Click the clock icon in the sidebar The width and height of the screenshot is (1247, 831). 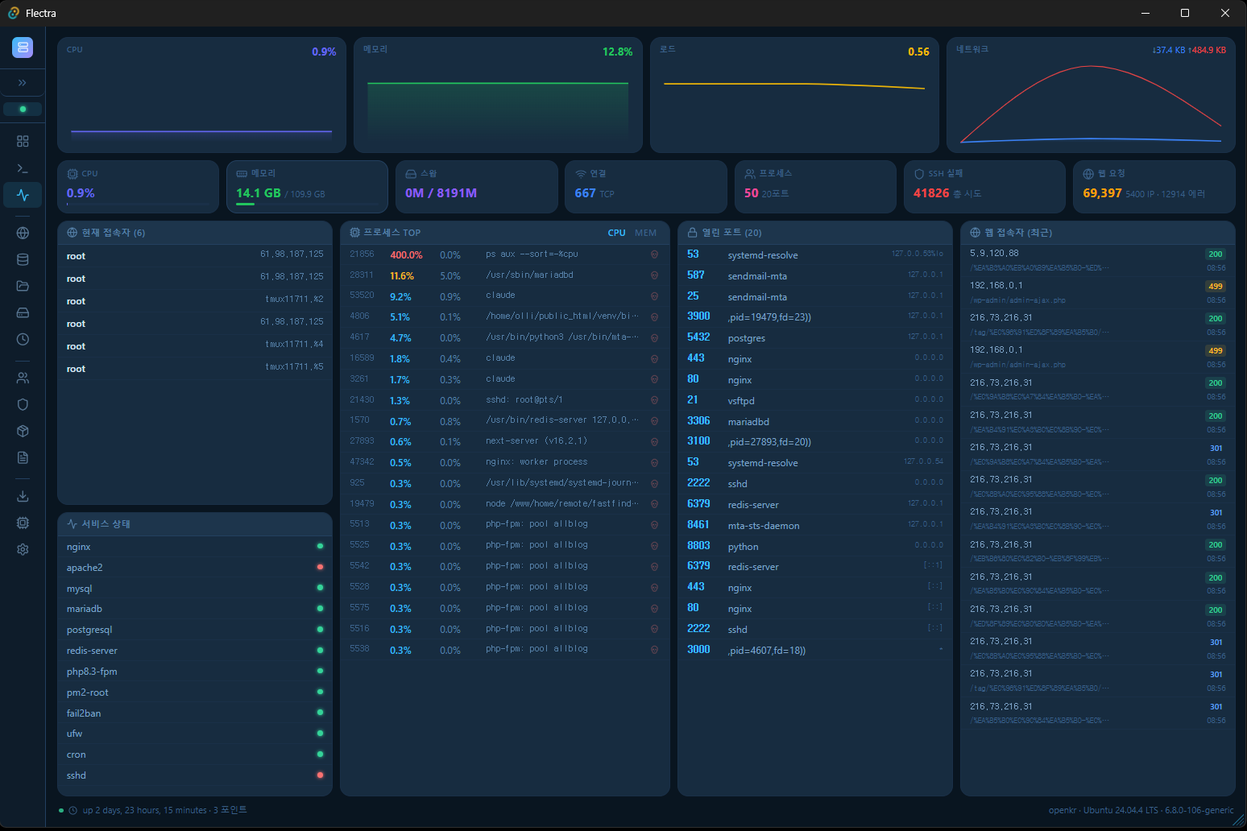coord(23,339)
